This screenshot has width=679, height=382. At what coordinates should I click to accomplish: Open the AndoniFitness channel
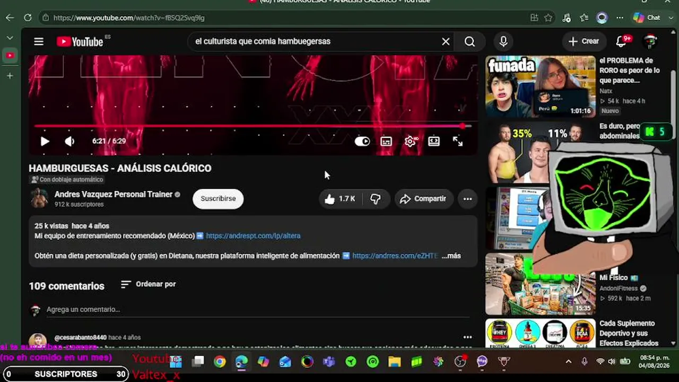[619, 289]
